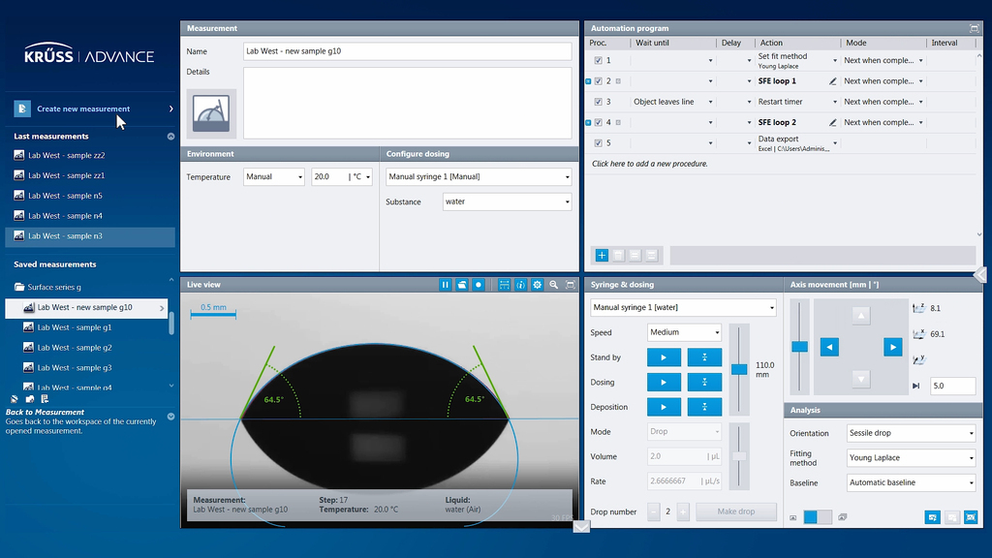Click the info (i) overlay icon in Live view
992x558 pixels.
520,284
